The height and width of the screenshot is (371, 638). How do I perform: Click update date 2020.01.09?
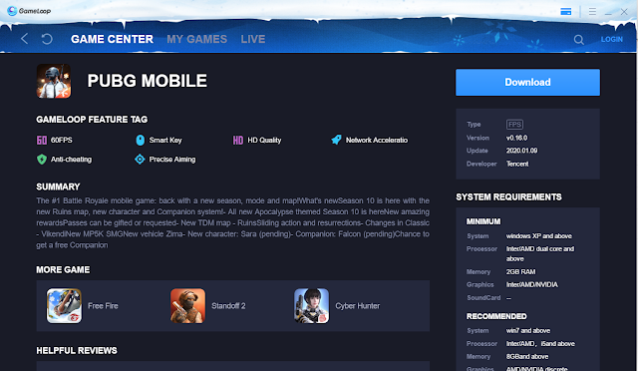[521, 151]
